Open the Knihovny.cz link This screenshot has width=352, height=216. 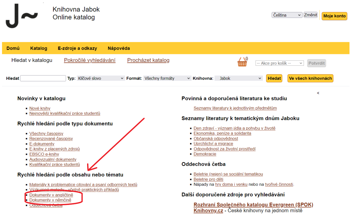tap(208, 210)
